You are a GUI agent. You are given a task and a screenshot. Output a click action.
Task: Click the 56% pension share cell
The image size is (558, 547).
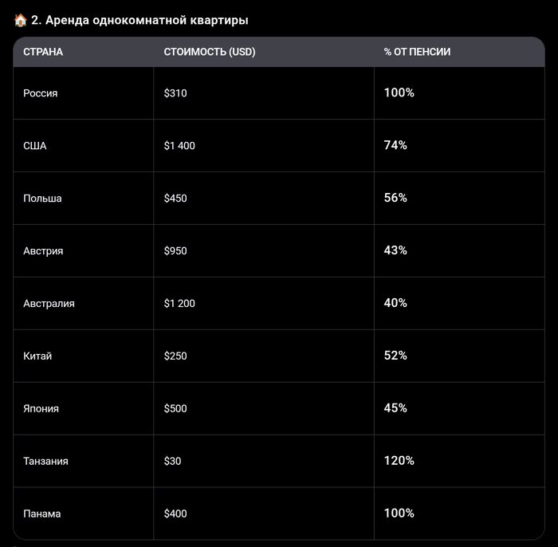[395, 198]
